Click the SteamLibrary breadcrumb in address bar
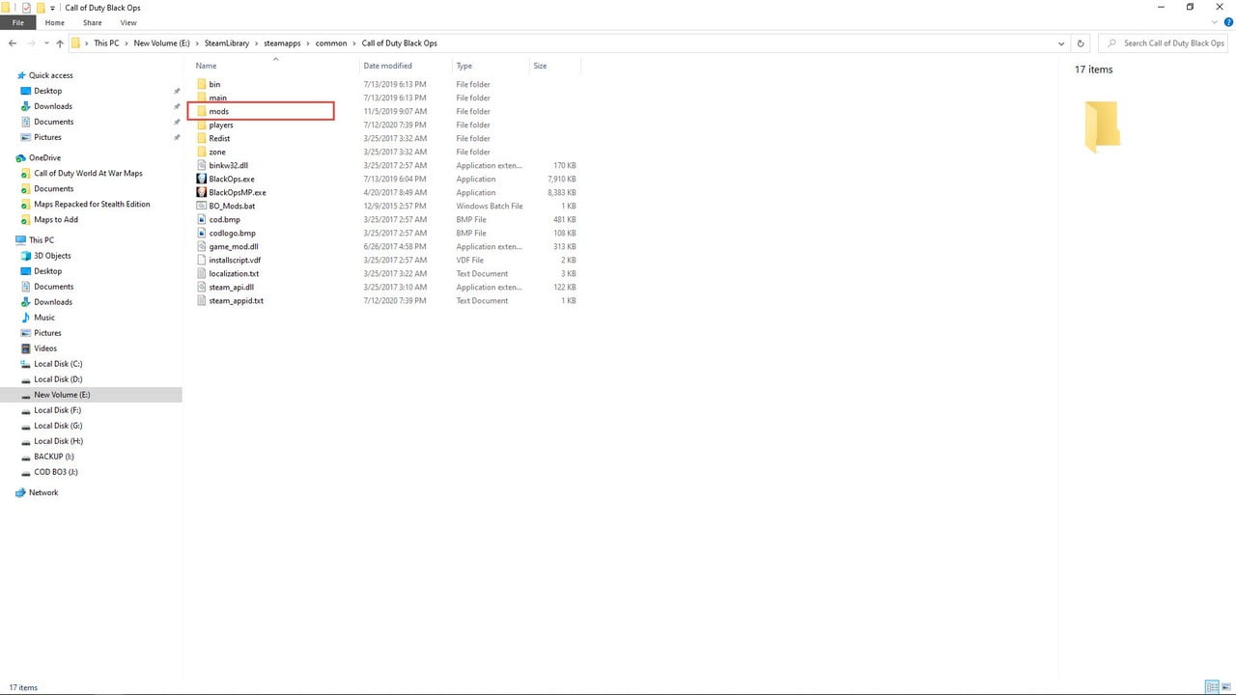Image resolution: width=1236 pixels, height=695 pixels. [227, 43]
